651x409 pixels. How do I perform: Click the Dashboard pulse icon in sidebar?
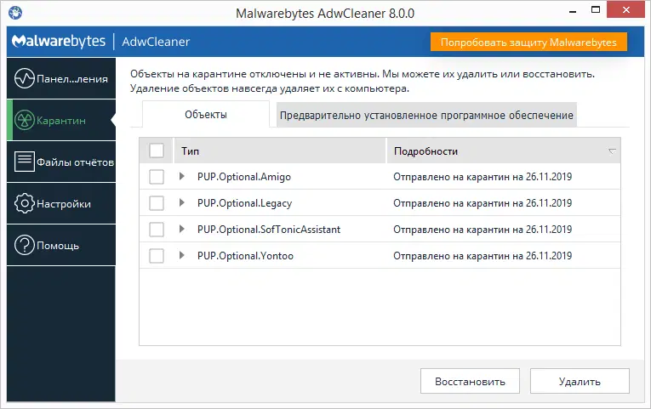[24, 79]
